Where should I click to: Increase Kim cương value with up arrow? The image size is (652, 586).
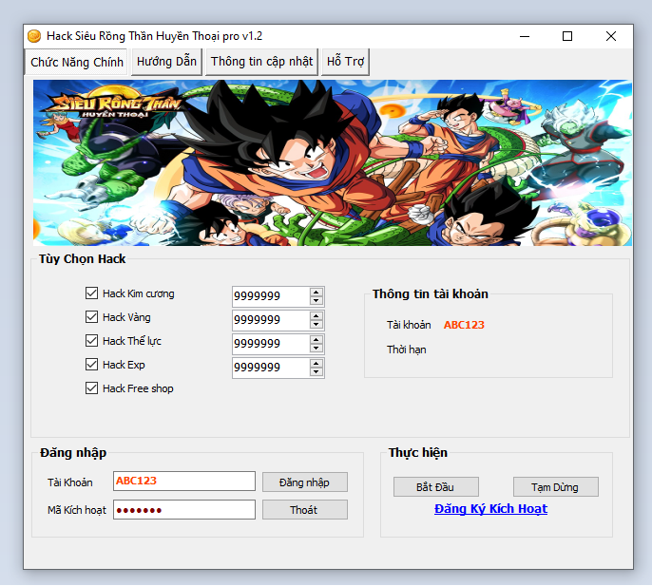click(x=316, y=292)
